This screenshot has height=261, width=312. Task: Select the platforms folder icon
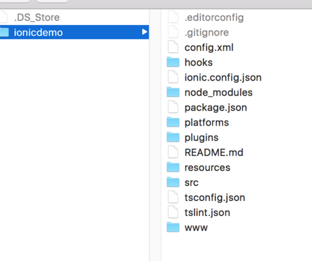(x=173, y=122)
